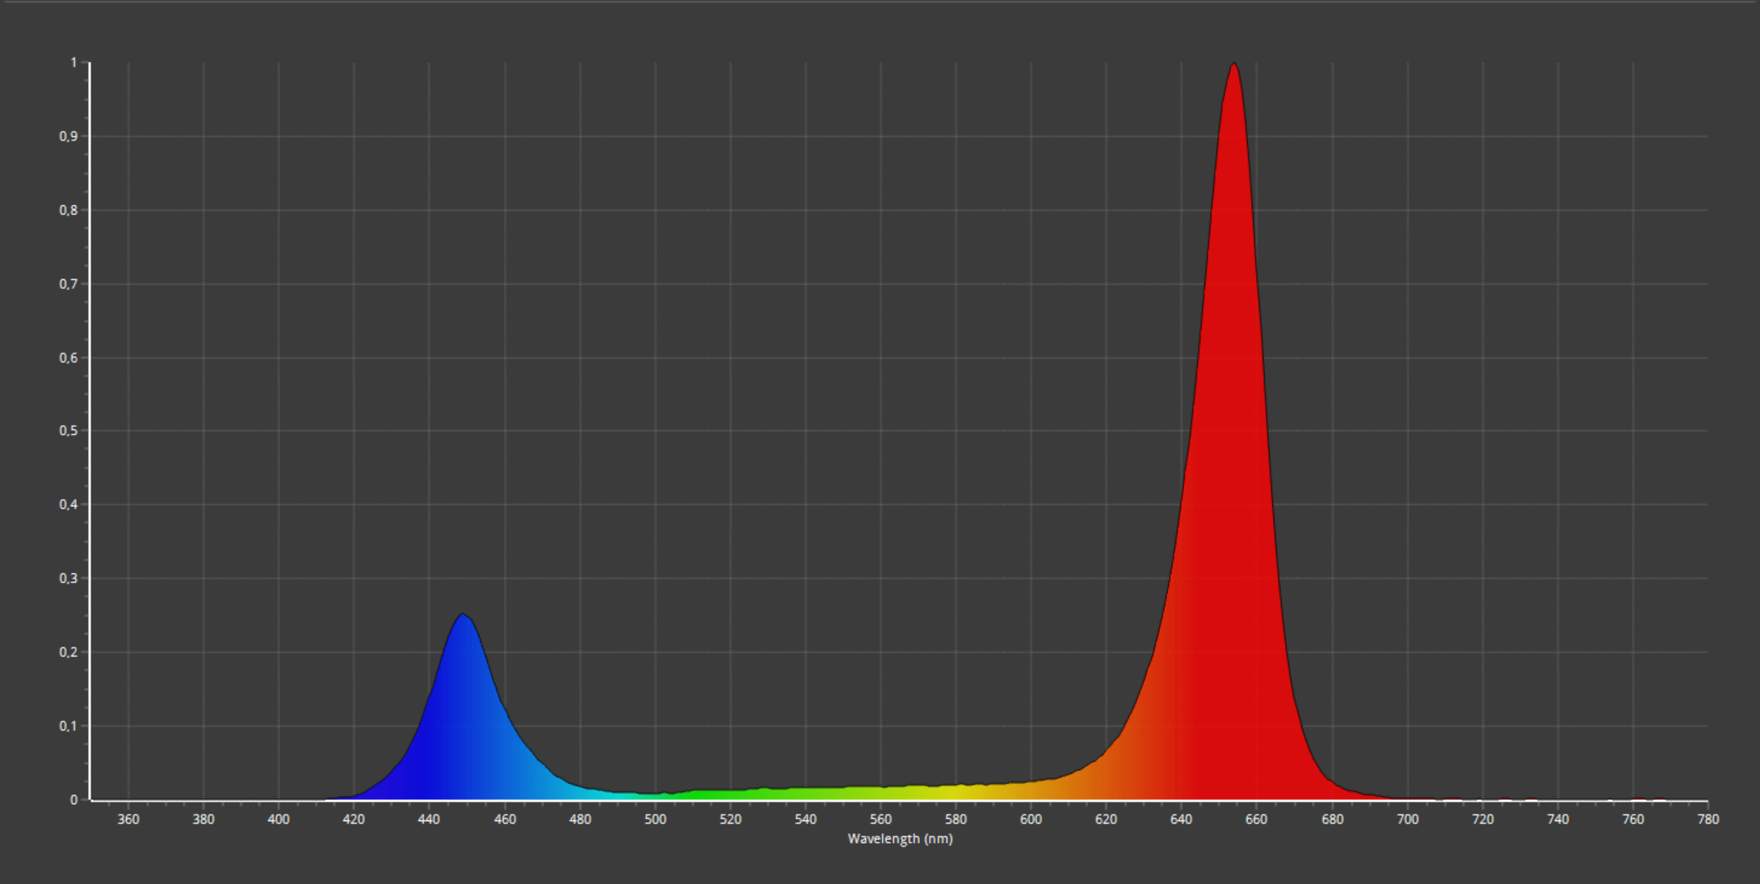Click the 0,2 intensity axis label
Image resolution: width=1760 pixels, height=884 pixels.
tap(68, 652)
